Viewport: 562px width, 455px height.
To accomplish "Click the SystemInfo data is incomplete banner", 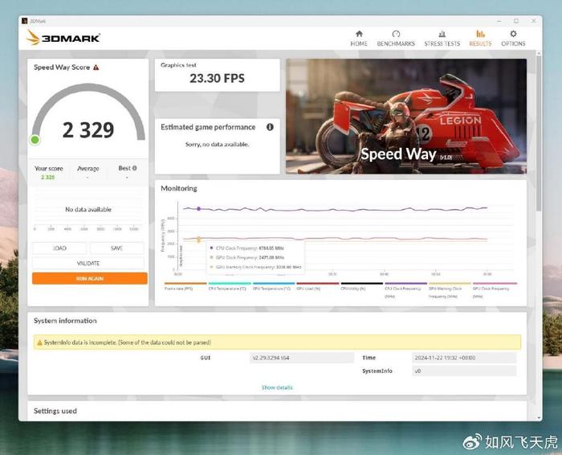I will point(277,342).
